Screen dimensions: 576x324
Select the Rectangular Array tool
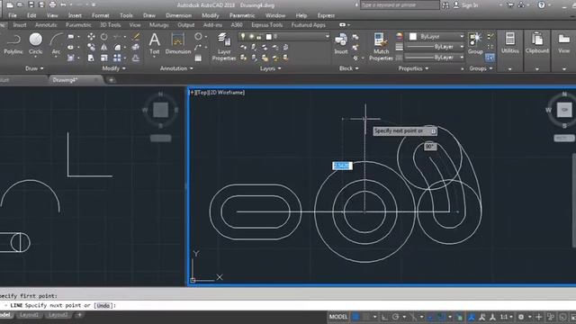point(117,58)
